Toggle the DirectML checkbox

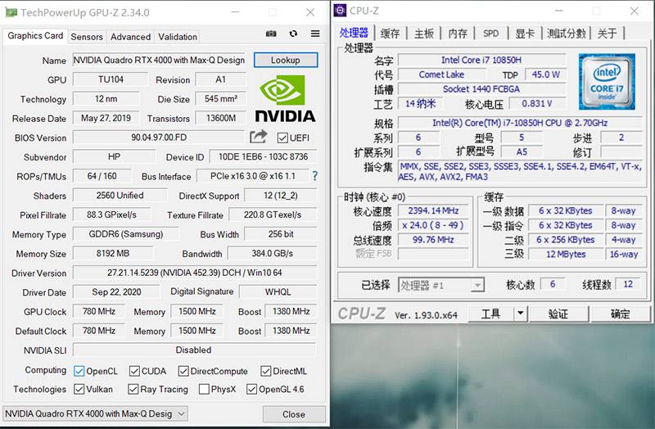[x=265, y=371]
